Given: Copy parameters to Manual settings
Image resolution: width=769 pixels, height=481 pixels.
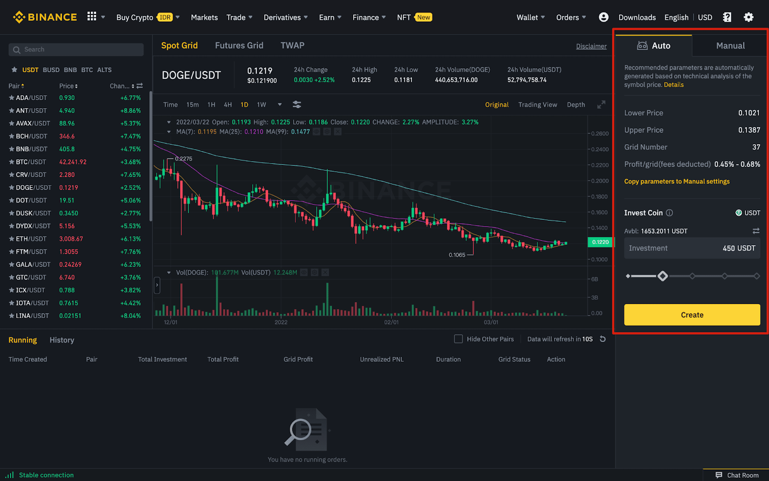Looking at the screenshot, I should coord(677,181).
